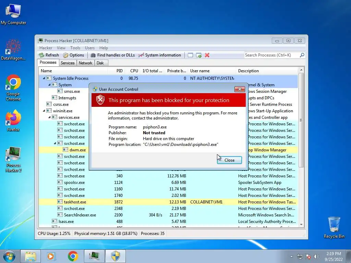Open the View menu

61,48
